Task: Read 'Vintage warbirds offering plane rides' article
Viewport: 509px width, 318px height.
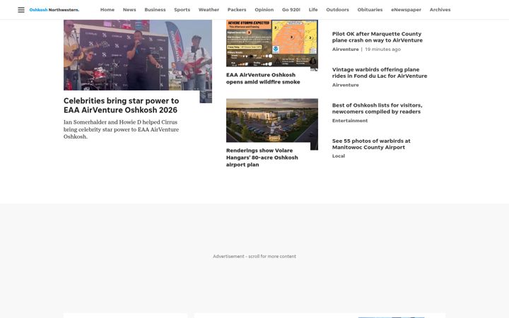Action: pos(380,73)
